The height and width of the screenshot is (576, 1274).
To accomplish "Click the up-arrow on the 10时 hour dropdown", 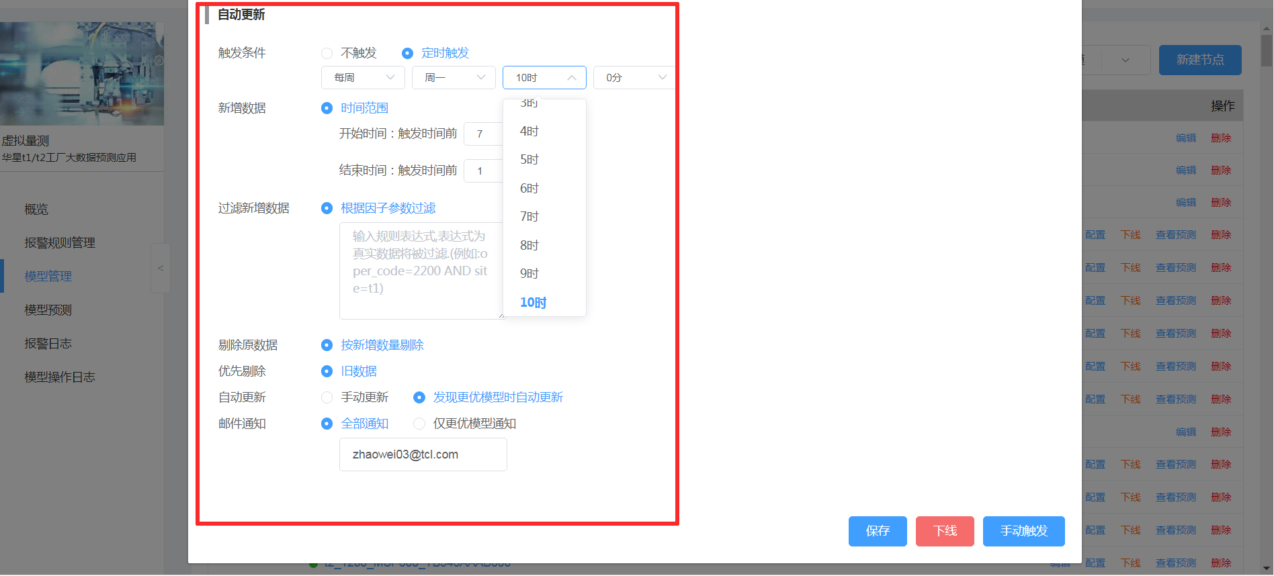I will click(571, 78).
